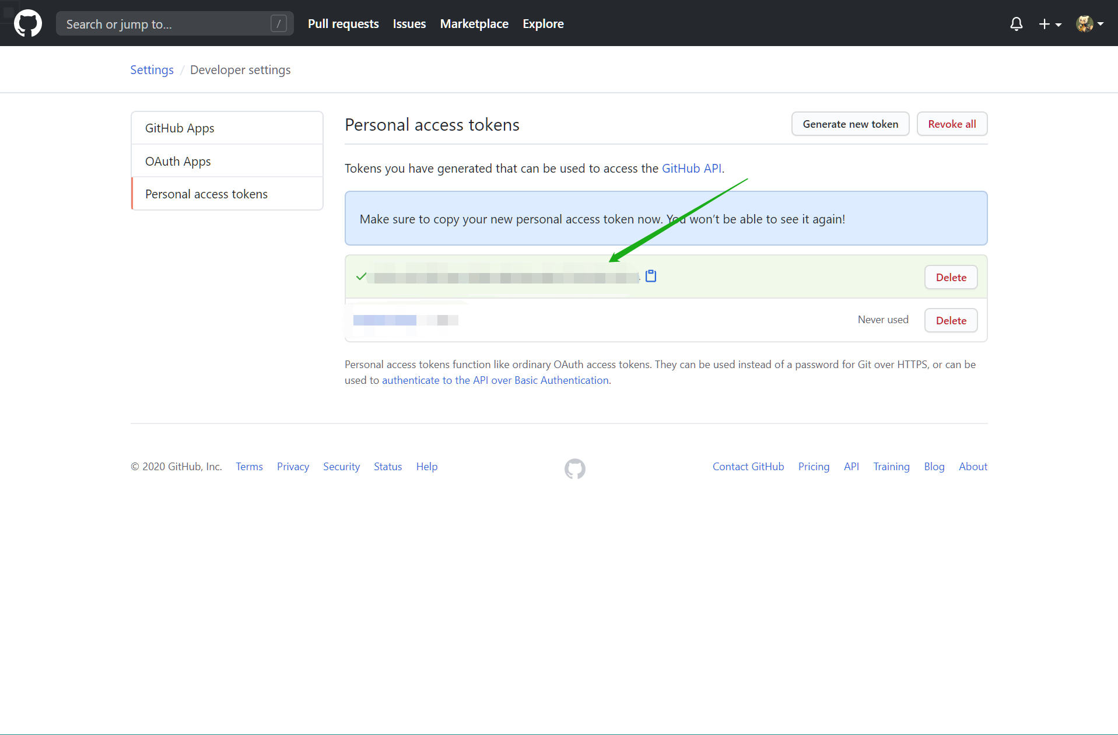Open the Security footer link
Screen dimensions: 1118x735
[341, 466]
